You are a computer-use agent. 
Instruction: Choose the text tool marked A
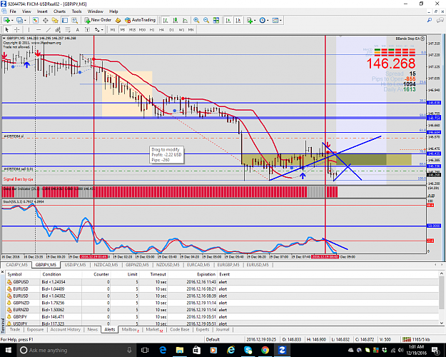pos(77,29)
